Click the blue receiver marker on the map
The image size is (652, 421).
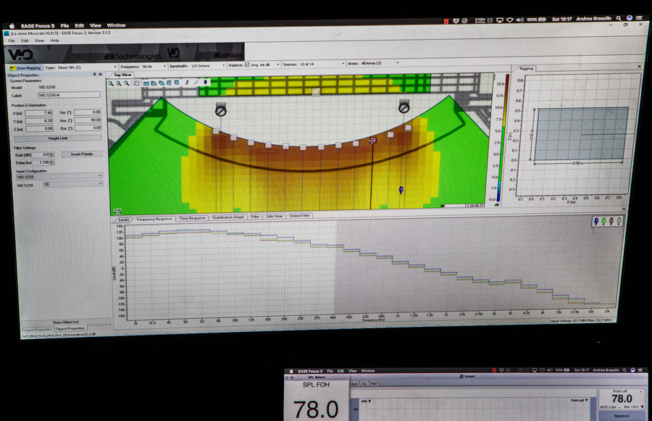(401, 190)
